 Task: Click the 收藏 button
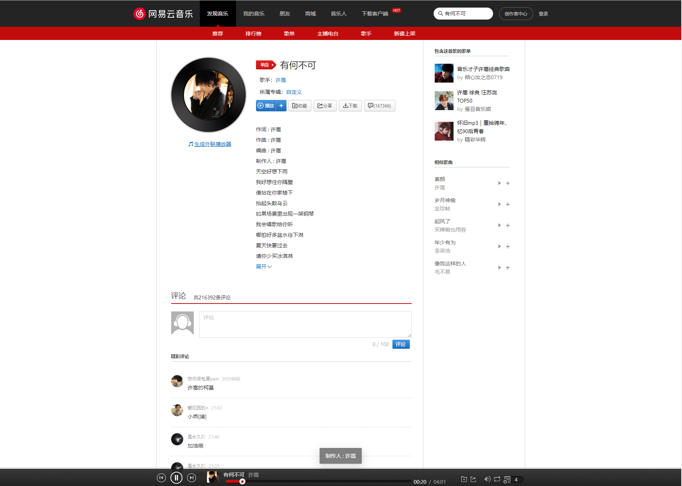click(x=300, y=106)
